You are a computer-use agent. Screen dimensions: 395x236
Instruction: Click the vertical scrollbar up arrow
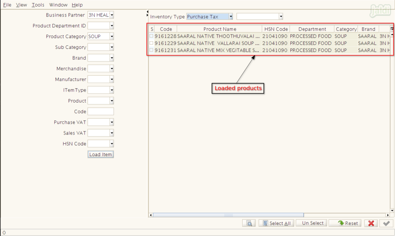coord(392,34)
